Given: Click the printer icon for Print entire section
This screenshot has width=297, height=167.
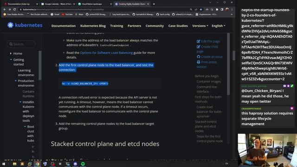Looking at the screenshot, I should click(x=198, y=62).
